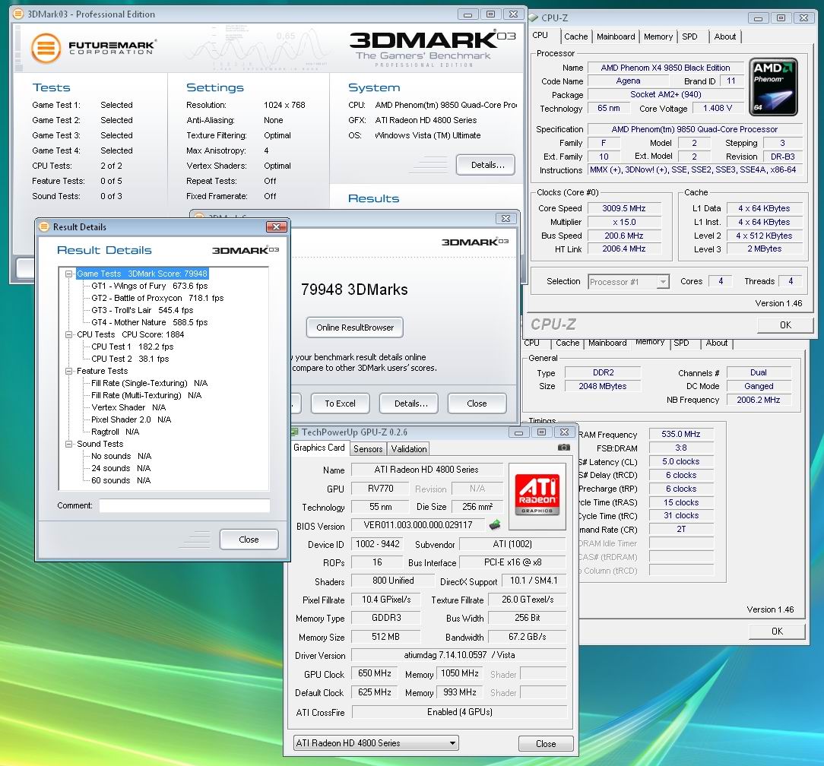Click the ATI CrossFire Enabled (4 GPUs) field
The width and height of the screenshot is (824, 766).
pyautogui.click(x=459, y=712)
